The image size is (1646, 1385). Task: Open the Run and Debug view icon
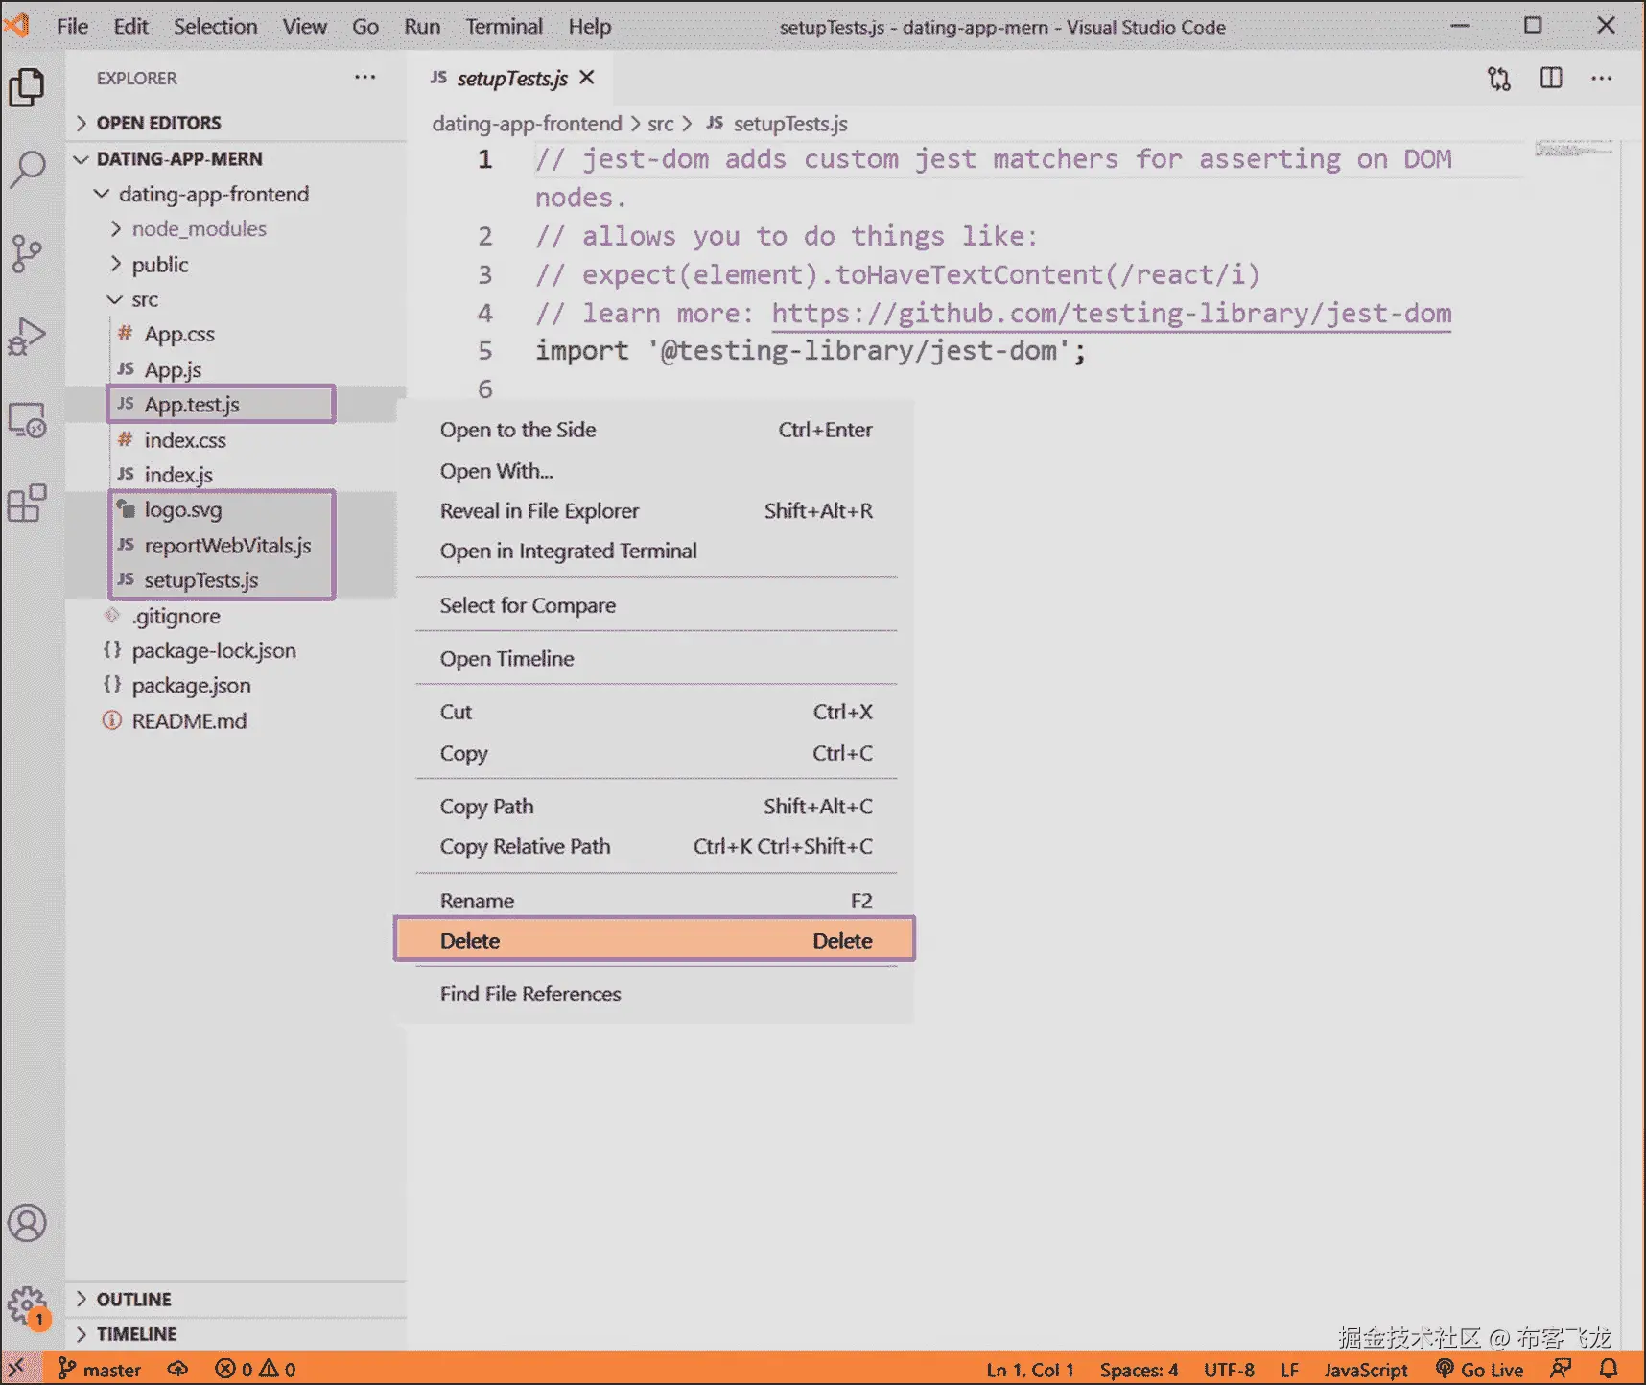[27, 337]
